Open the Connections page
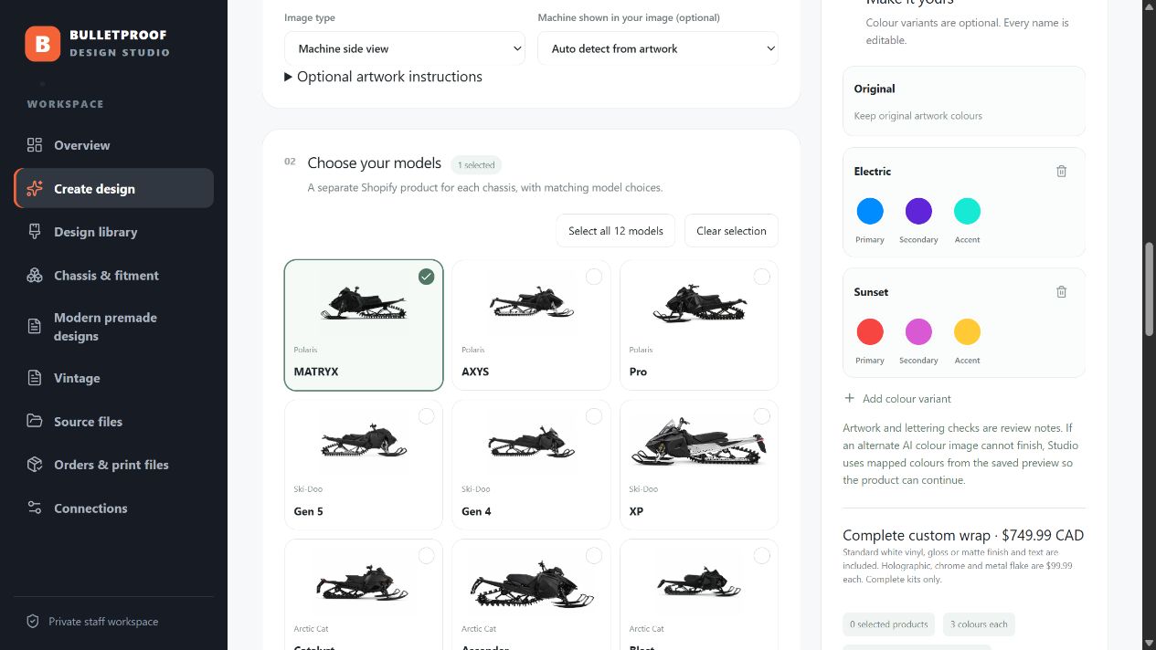The image size is (1156, 650). [113, 508]
